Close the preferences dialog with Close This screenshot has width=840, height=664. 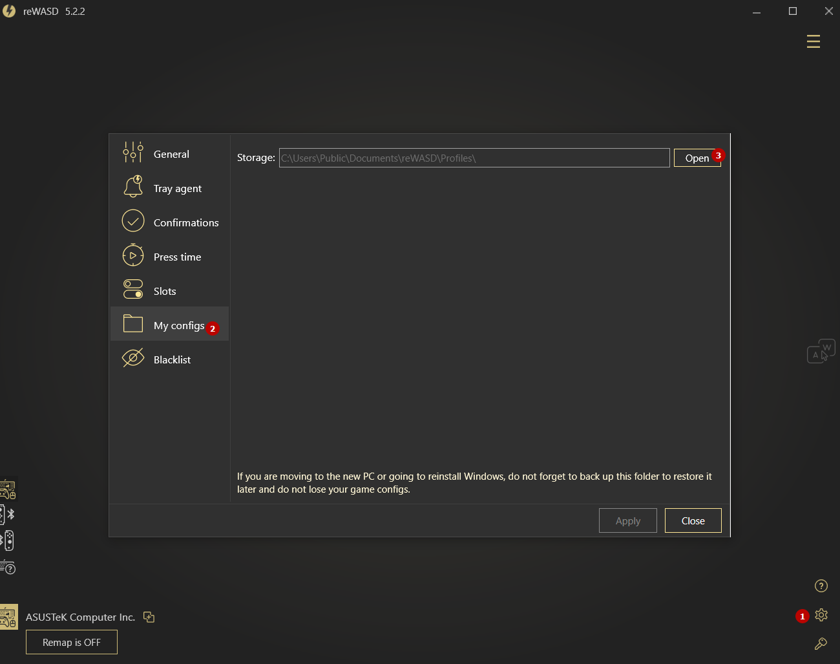pyautogui.click(x=693, y=520)
